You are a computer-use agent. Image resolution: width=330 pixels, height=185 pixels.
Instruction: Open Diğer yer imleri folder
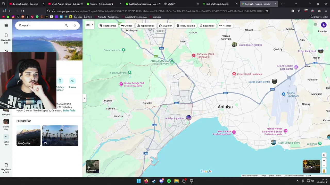[319, 17]
